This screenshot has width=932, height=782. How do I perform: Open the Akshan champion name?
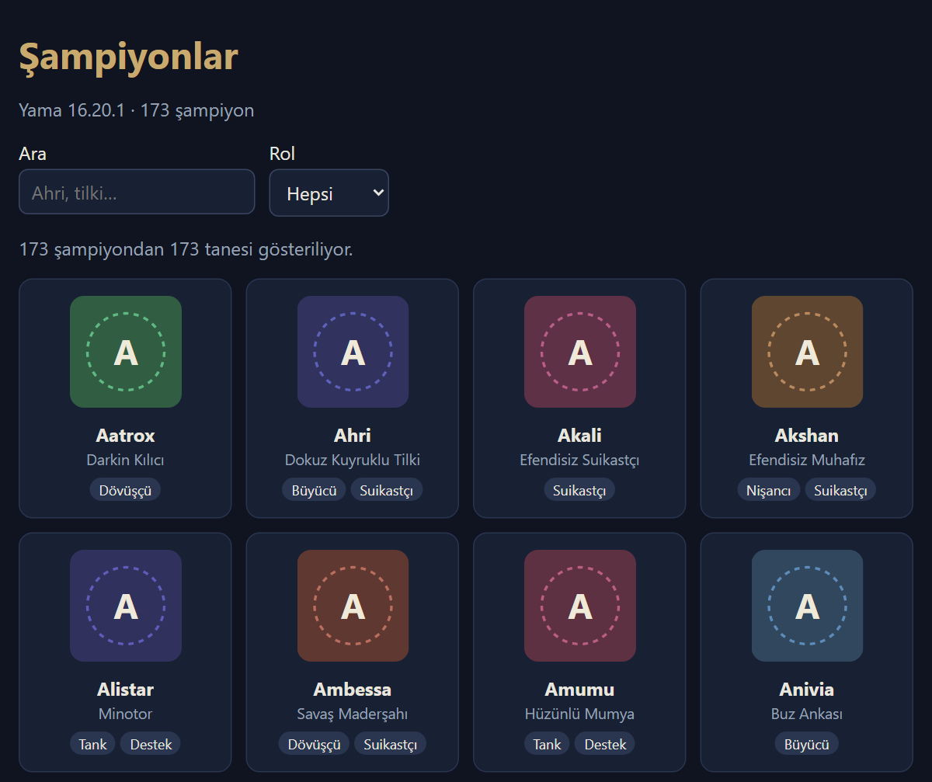coord(807,436)
